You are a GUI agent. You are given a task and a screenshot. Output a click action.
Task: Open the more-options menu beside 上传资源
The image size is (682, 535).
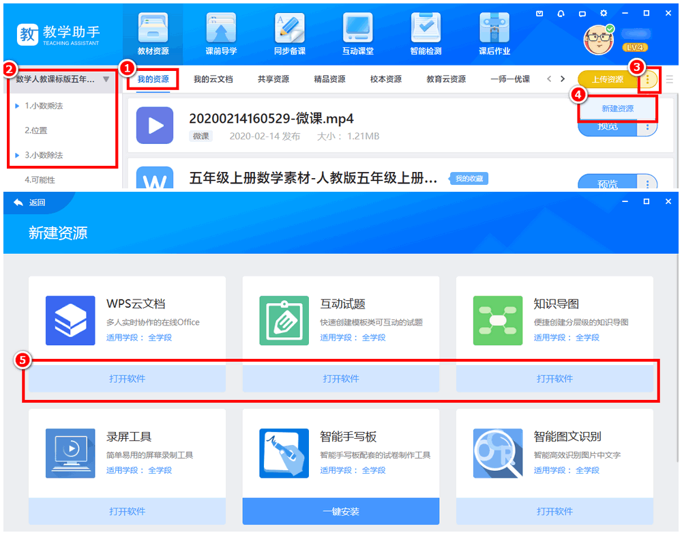pyautogui.click(x=647, y=80)
